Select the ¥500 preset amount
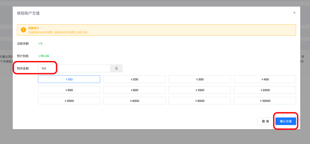The image size is (310, 144). (x=69, y=90)
